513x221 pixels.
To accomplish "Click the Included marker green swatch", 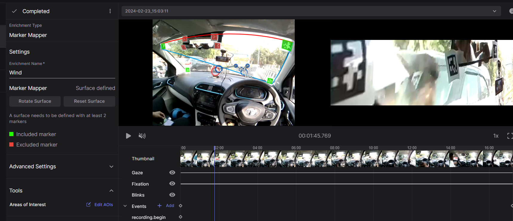I will click(x=11, y=134).
